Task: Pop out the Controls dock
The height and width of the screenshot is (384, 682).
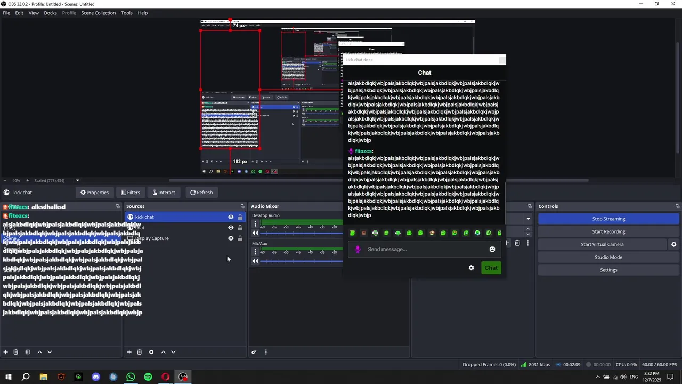Action: (x=677, y=206)
